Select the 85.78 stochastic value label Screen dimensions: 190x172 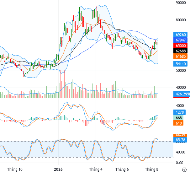click(x=180, y=140)
